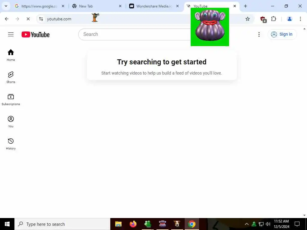Open the red shield extension icon
The width and height of the screenshot is (307, 230).
(x=263, y=19)
